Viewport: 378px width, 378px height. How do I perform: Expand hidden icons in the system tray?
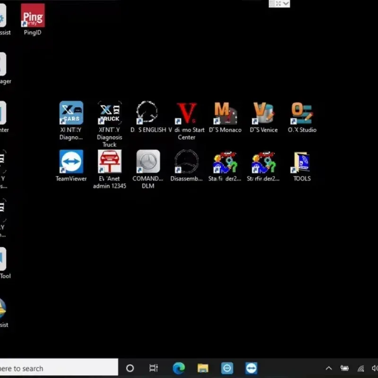(328, 368)
